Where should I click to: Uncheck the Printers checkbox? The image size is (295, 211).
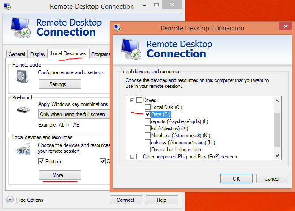(x=41, y=162)
